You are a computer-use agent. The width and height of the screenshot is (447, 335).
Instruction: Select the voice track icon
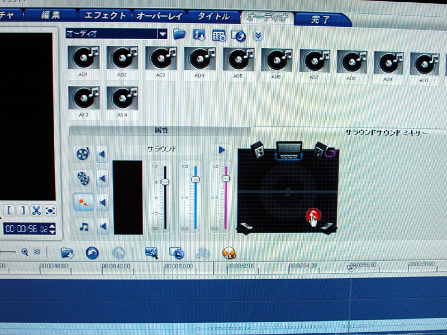click(x=84, y=202)
